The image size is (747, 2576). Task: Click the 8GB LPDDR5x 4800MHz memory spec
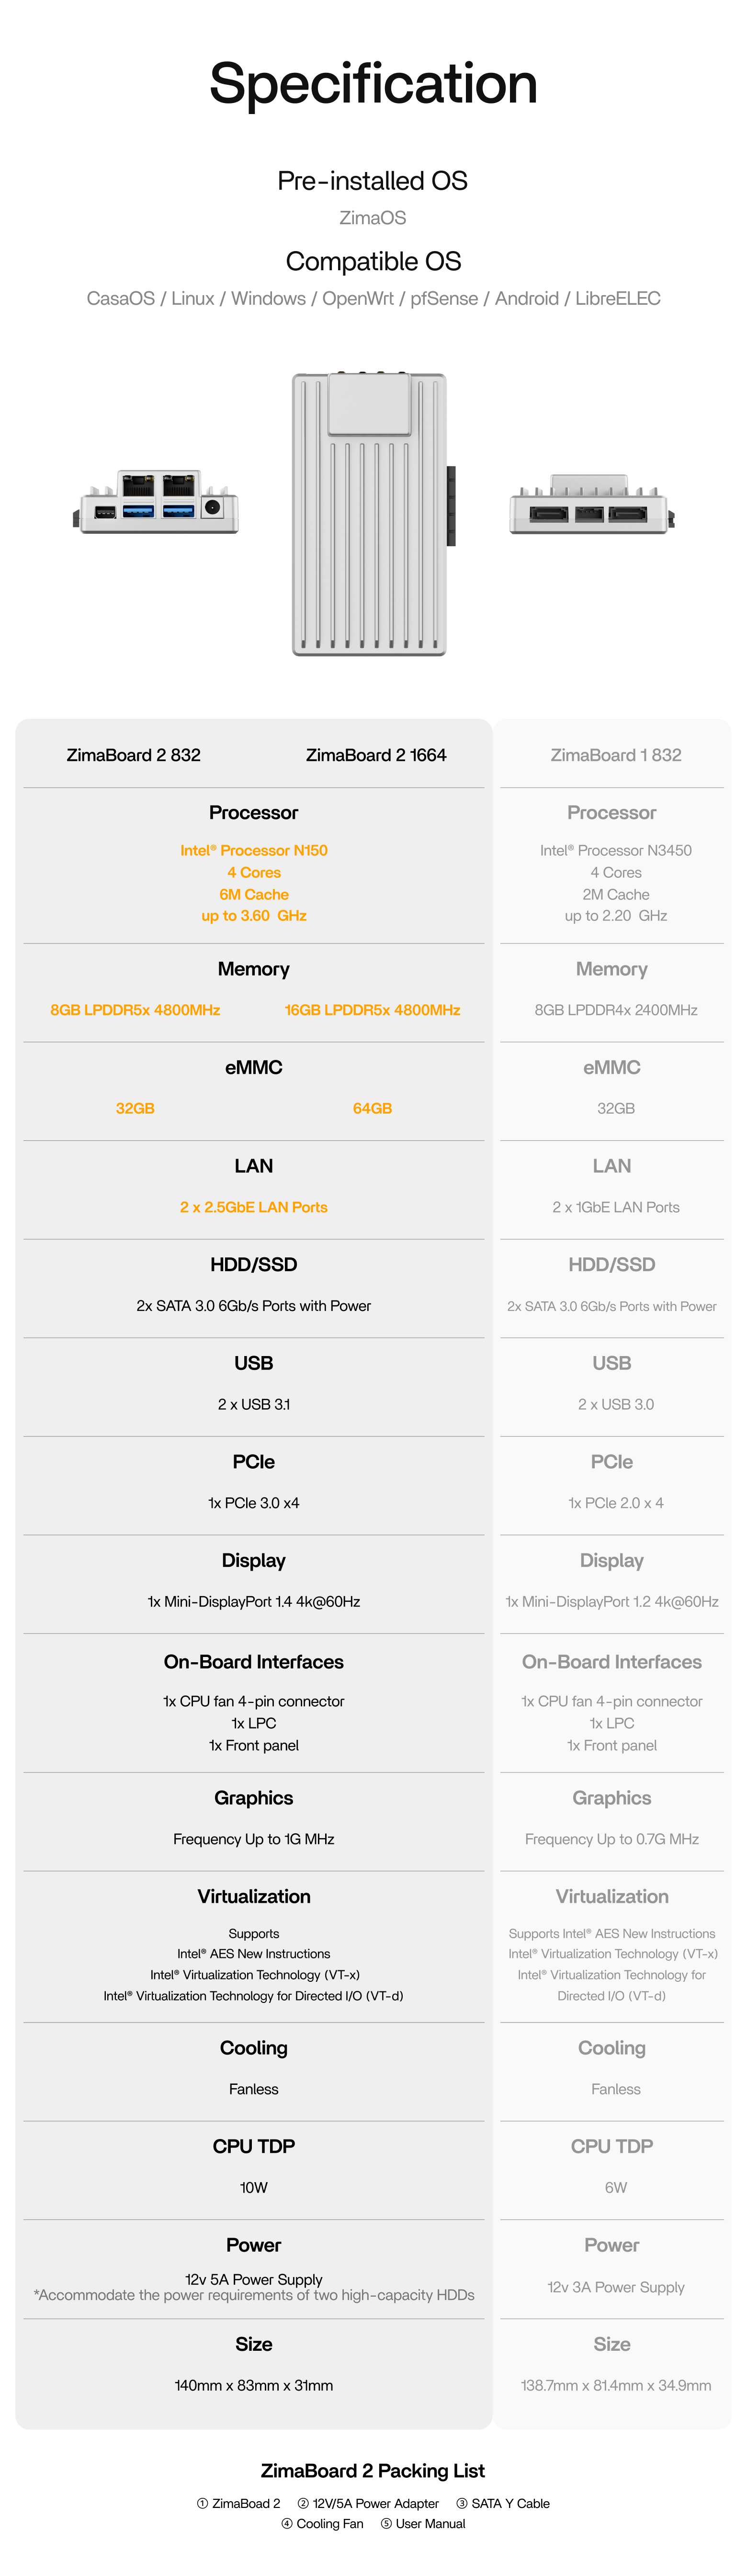coord(135,1010)
